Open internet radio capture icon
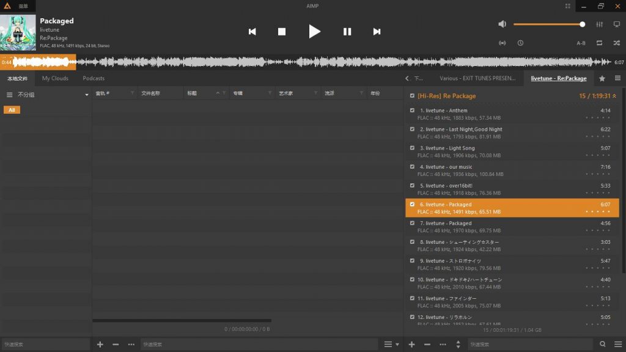626x352 pixels. click(x=503, y=43)
